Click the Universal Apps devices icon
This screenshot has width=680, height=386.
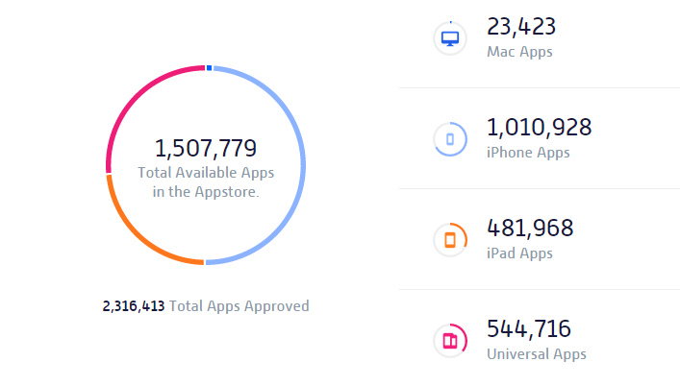click(x=450, y=341)
